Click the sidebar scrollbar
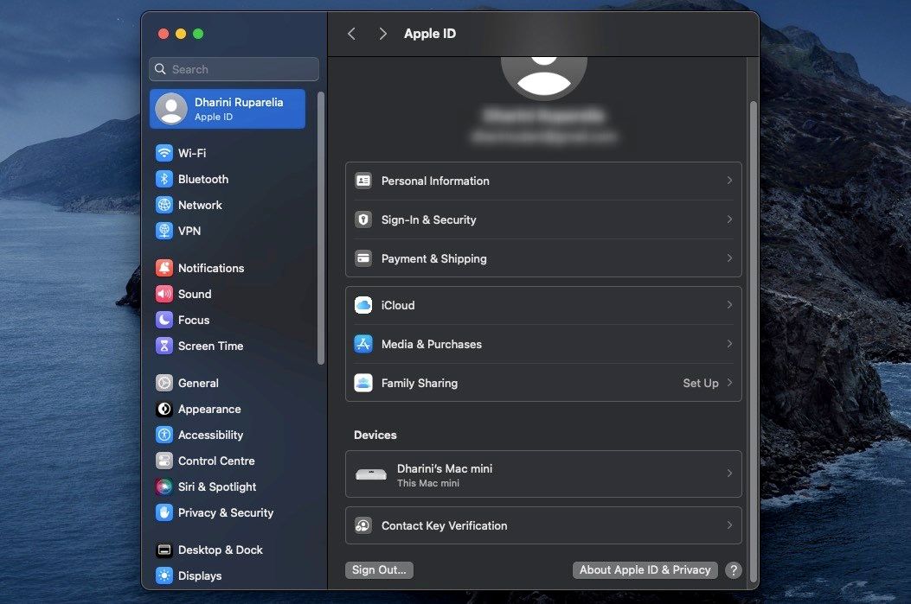This screenshot has height=604, width=911. 321,228
